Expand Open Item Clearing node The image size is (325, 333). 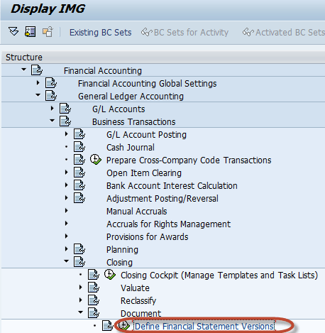[67, 173]
